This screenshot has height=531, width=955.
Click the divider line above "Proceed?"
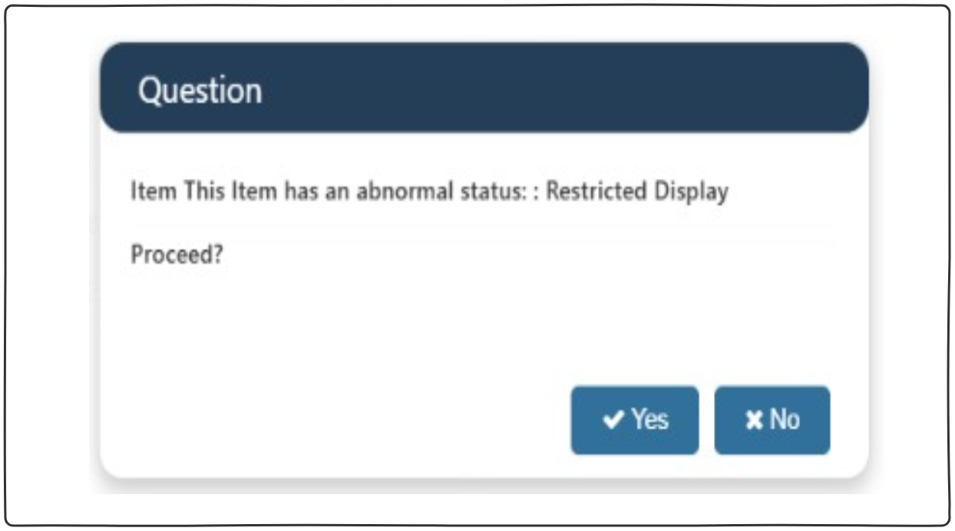[484, 226]
